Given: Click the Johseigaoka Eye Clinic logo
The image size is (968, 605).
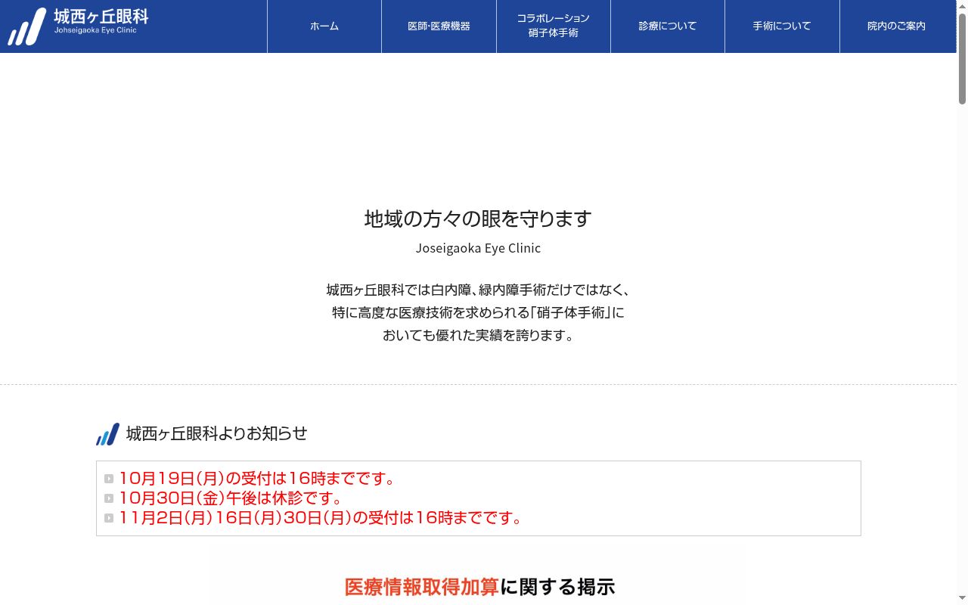Looking at the screenshot, I should pos(79,26).
